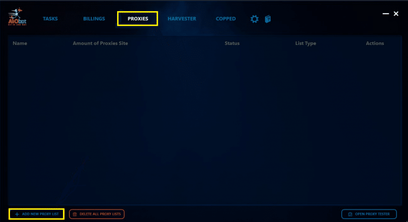Click the plus icon for new proxy list
Viewport: 408px width, 222px height.
coord(17,214)
